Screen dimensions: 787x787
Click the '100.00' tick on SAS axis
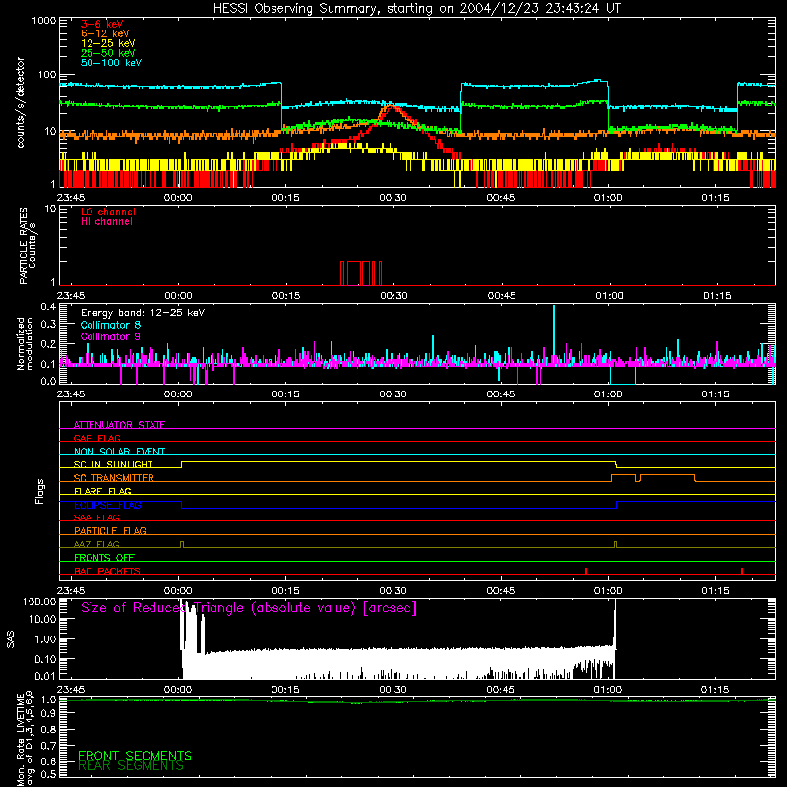39,602
